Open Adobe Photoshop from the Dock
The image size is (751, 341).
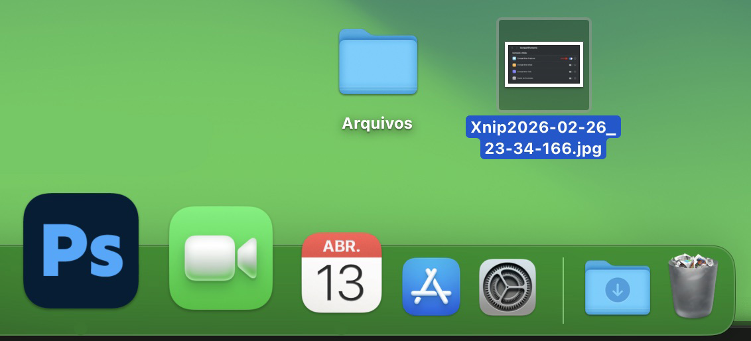(x=80, y=251)
